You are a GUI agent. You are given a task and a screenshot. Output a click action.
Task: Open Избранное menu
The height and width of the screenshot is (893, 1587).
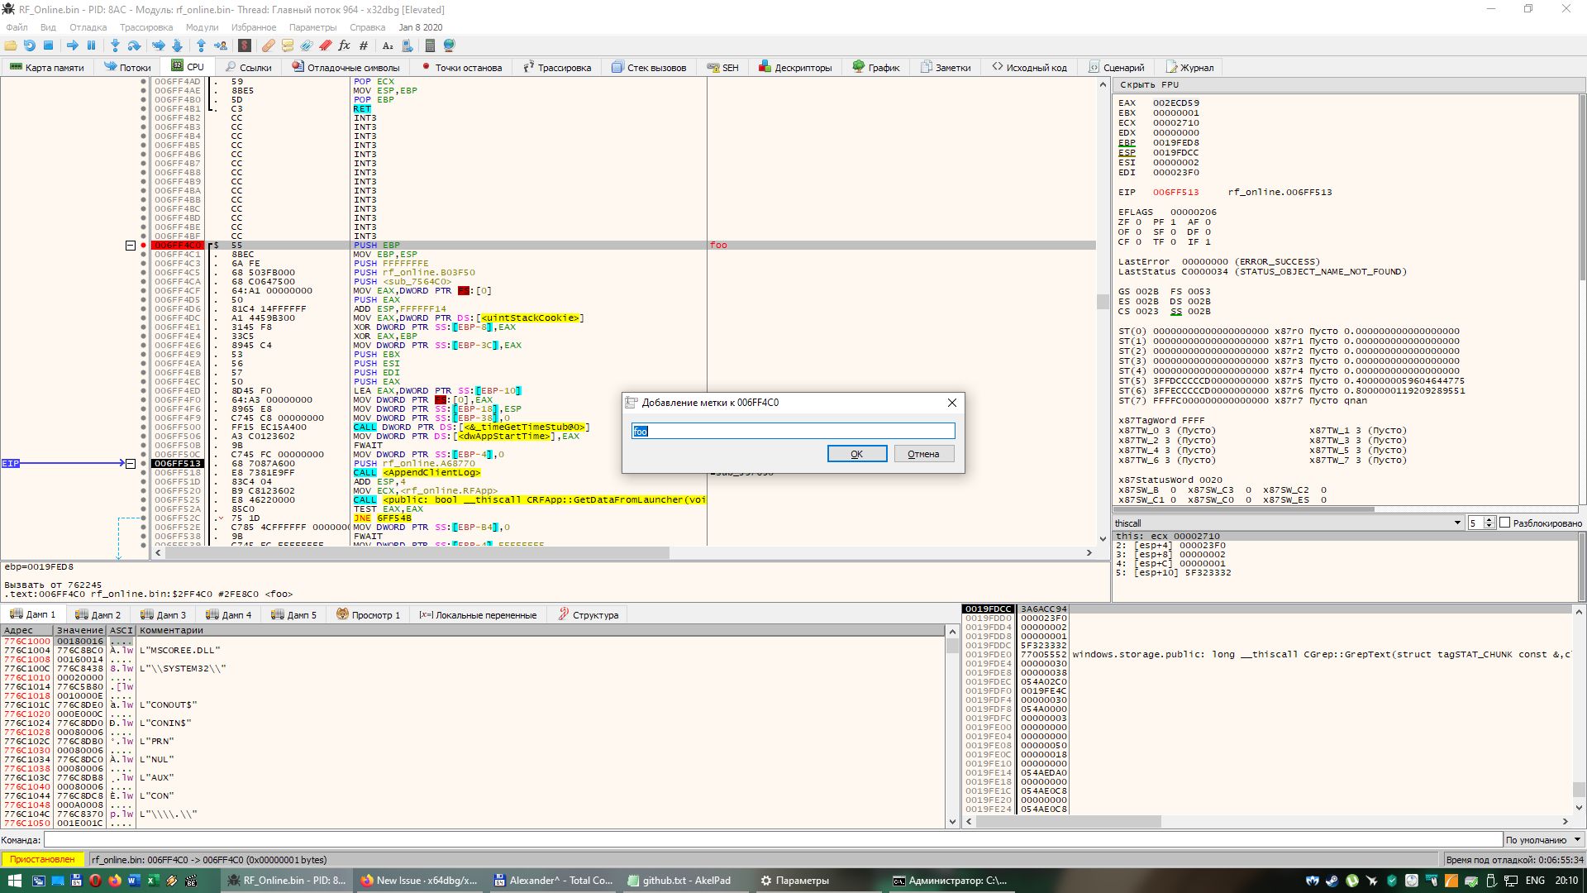tap(254, 27)
